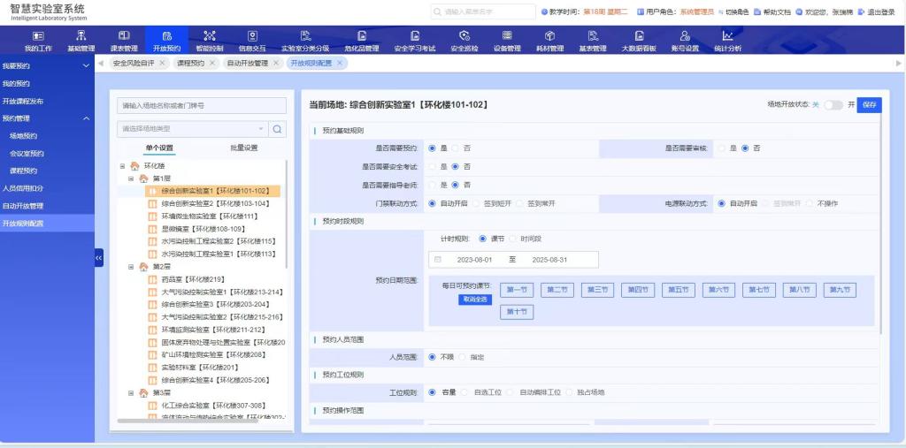Click the 保存 button
The height and width of the screenshot is (448, 906).
coord(869,104)
